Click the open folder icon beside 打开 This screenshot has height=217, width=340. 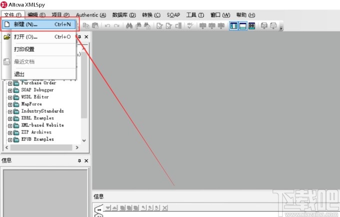coord(7,37)
